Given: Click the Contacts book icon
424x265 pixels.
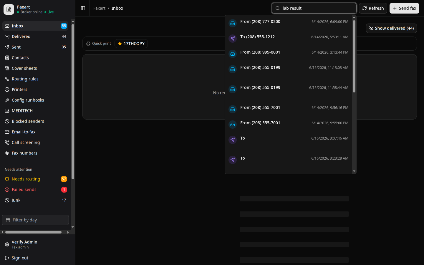Looking at the screenshot, I should (x=7, y=58).
